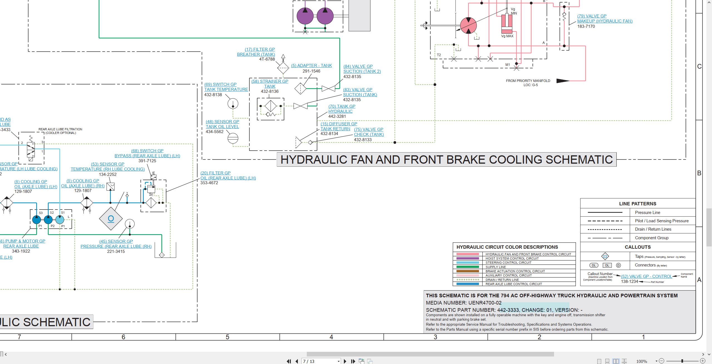The height and width of the screenshot is (364, 712).
Task: Jump to last page button
Action: (353, 361)
